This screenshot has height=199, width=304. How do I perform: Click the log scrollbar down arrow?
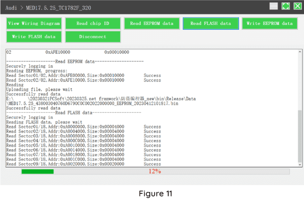(x=300, y=165)
